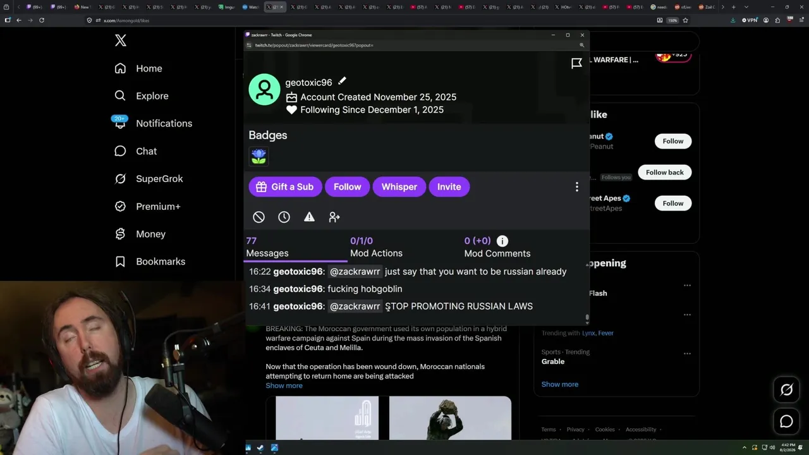Click the Lynx trending link

pyautogui.click(x=588, y=333)
